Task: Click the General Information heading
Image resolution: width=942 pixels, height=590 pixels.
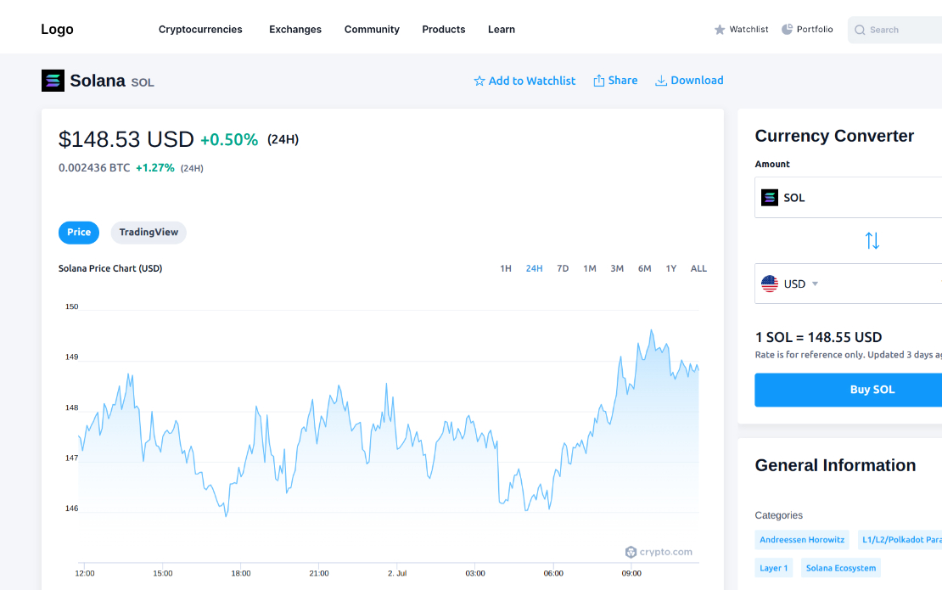Action: tap(835, 465)
